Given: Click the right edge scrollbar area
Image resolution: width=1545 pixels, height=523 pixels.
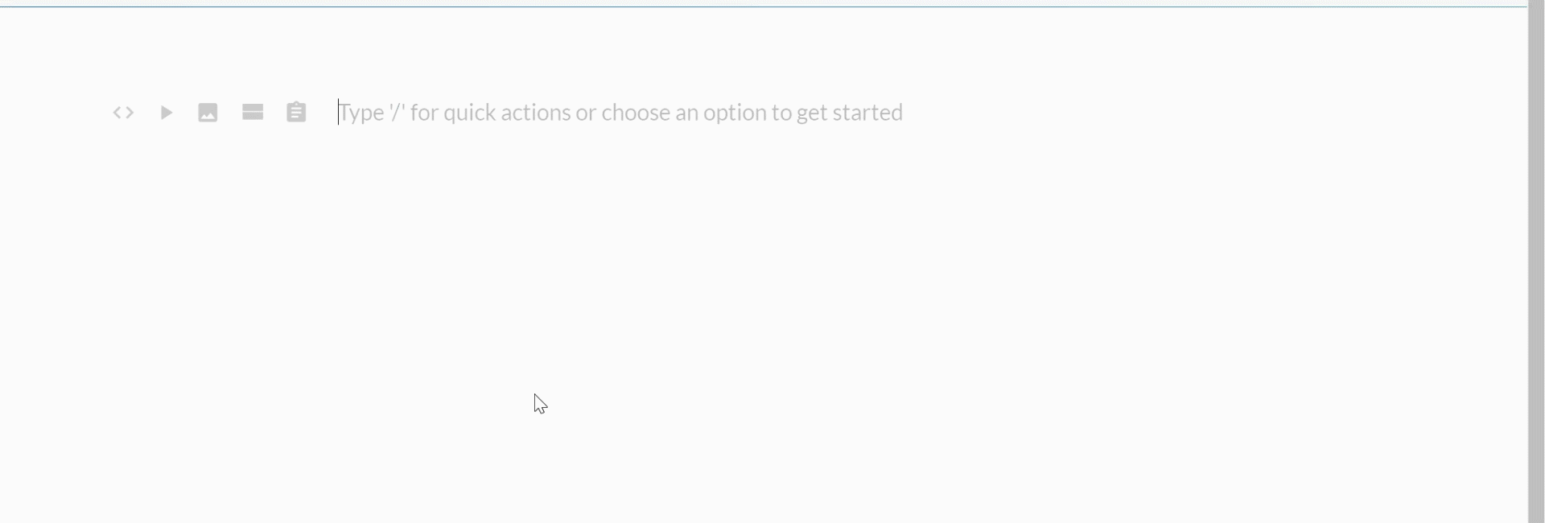Looking at the screenshot, I should [x=1536, y=261].
